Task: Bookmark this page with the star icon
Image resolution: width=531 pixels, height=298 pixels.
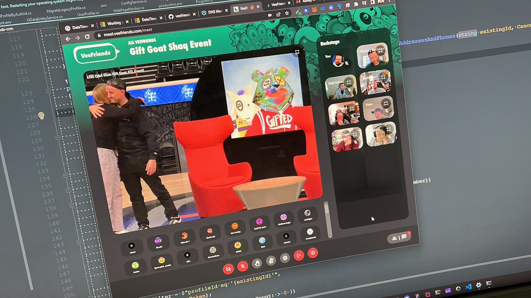Action: pos(287,14)
